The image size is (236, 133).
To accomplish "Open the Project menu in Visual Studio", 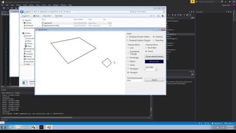I will click(x=18, y=5).
